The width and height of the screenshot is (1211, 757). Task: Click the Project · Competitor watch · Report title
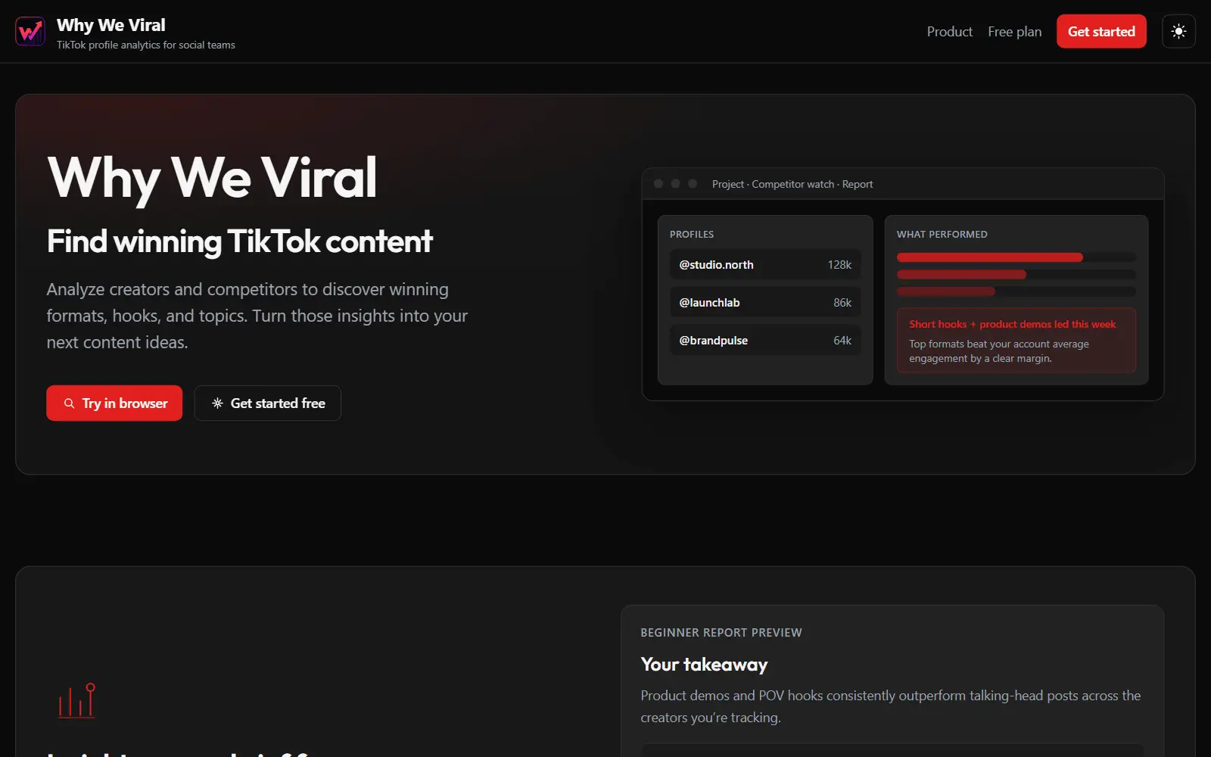pyautogui.click(x=792, y=184)
